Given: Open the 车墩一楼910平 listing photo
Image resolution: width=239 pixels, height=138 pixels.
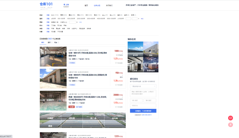Looking at the screenshot, I should tap(53, 57).
